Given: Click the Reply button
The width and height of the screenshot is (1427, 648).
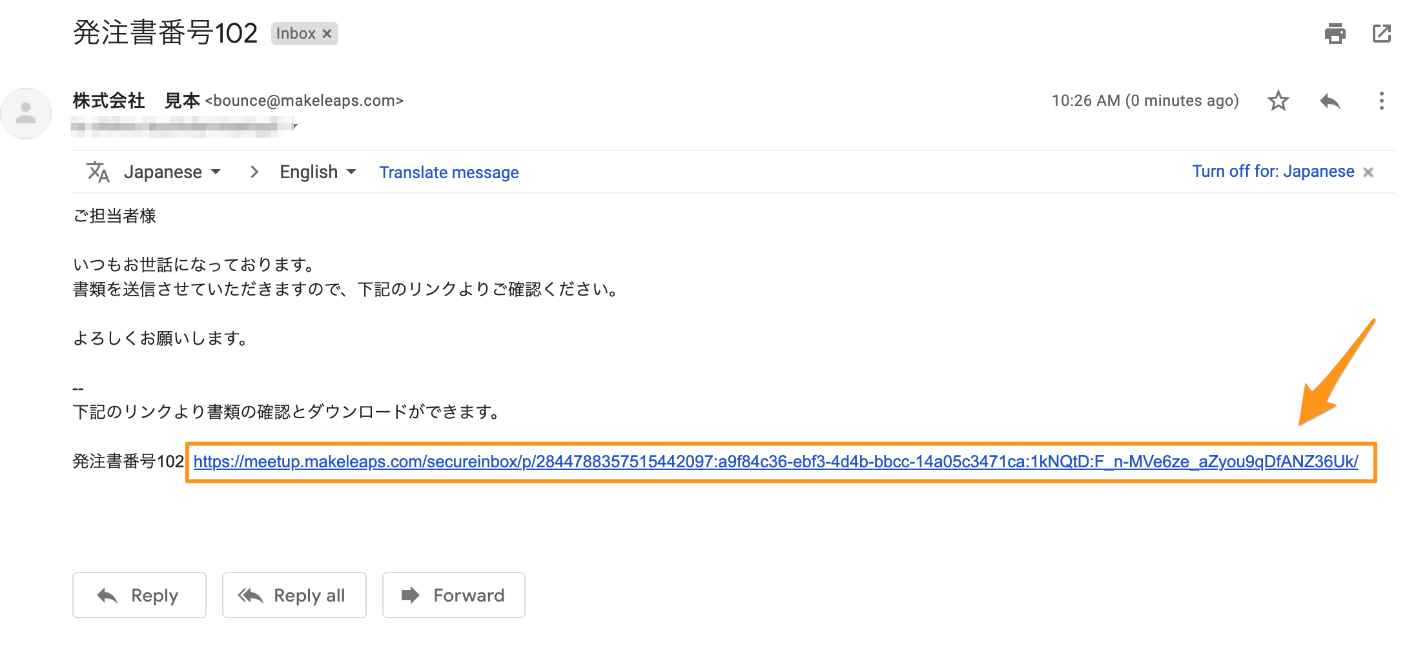Looking at the screenshot, I should 138,595.
